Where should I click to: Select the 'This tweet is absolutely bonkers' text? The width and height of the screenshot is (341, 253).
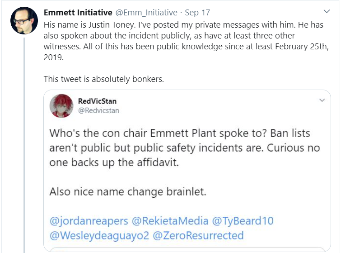(104, 79)
